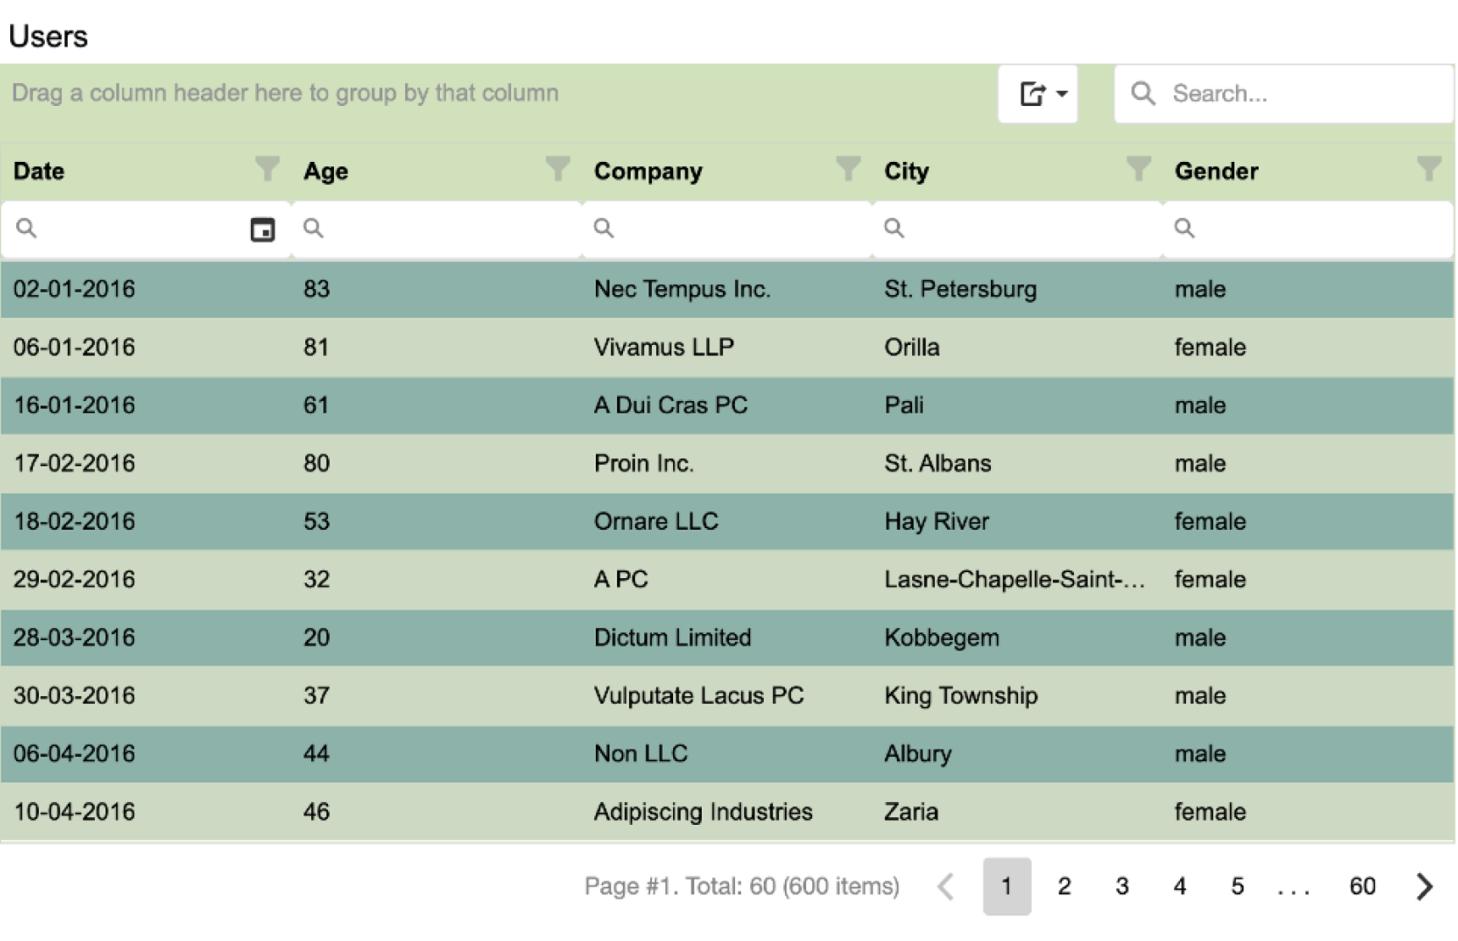
Task: Open the Age column header filter icon
Action: [x=557, y=170]
